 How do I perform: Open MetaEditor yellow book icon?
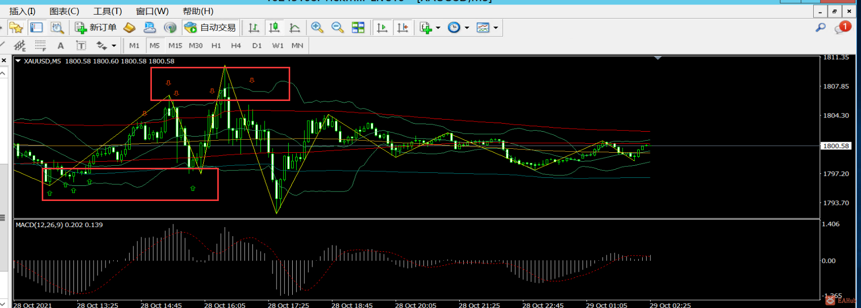(129, 28)
